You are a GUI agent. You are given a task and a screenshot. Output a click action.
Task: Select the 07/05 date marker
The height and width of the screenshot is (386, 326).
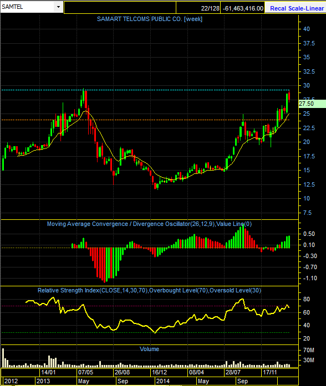coord(85,372)
